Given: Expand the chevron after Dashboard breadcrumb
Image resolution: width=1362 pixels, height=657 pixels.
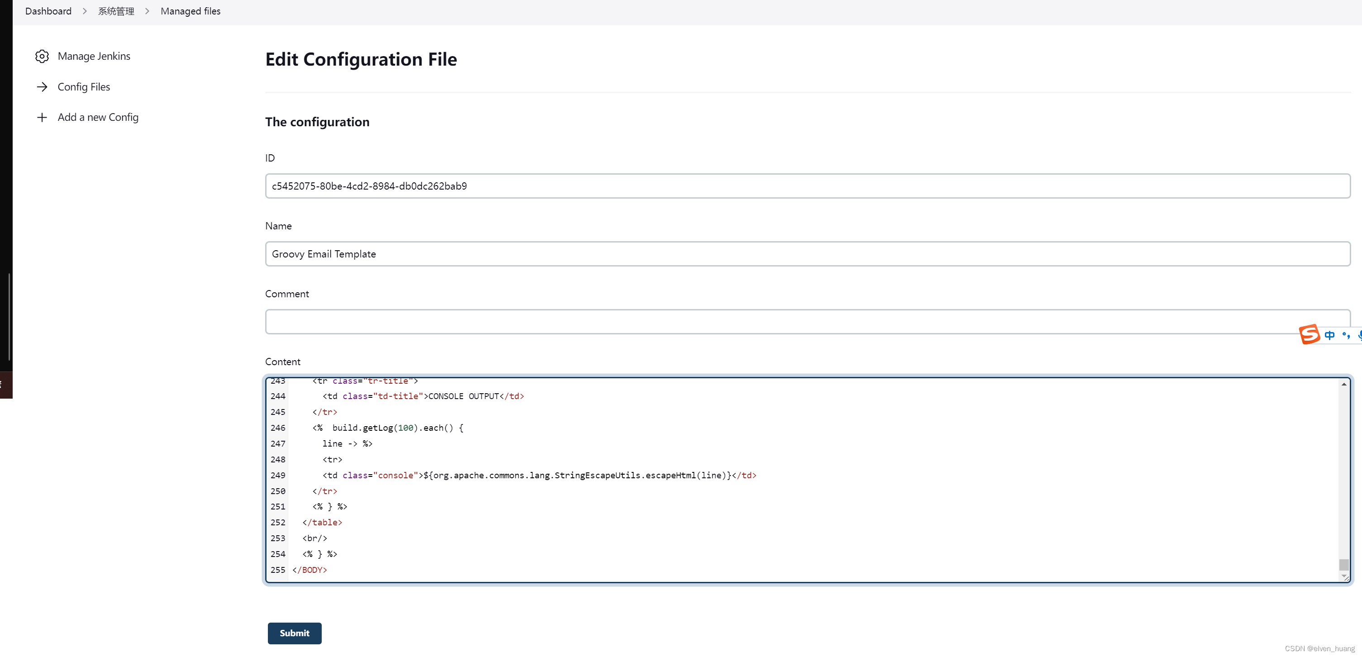Looking at the screenshot, I should click(x=85, y=11).
